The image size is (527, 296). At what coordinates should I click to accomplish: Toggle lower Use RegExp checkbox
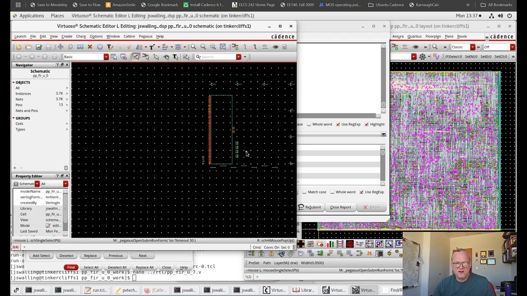361,192
